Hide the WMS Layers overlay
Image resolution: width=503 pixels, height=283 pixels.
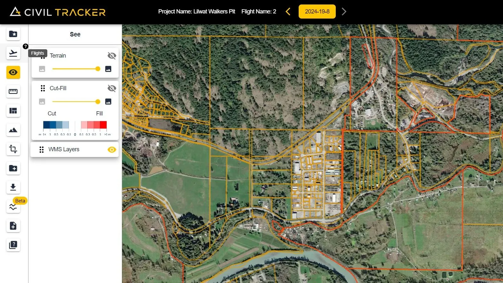(x=112, y=150)
